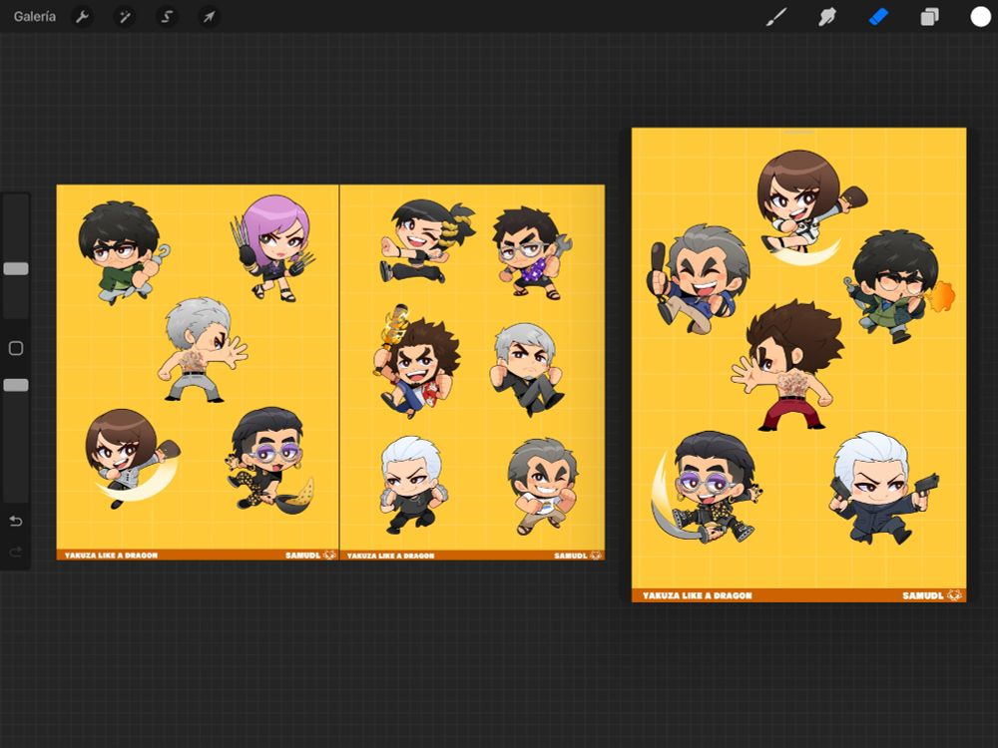Activate the Transform arrow tool

209,17
